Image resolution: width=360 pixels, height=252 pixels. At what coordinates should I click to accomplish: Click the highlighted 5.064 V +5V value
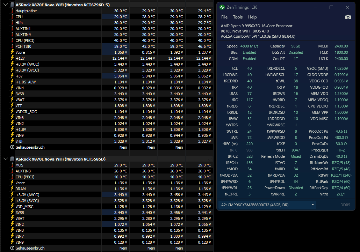click(x=121, y=76)
